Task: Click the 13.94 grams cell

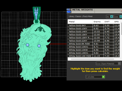Action: coord(98,41)
